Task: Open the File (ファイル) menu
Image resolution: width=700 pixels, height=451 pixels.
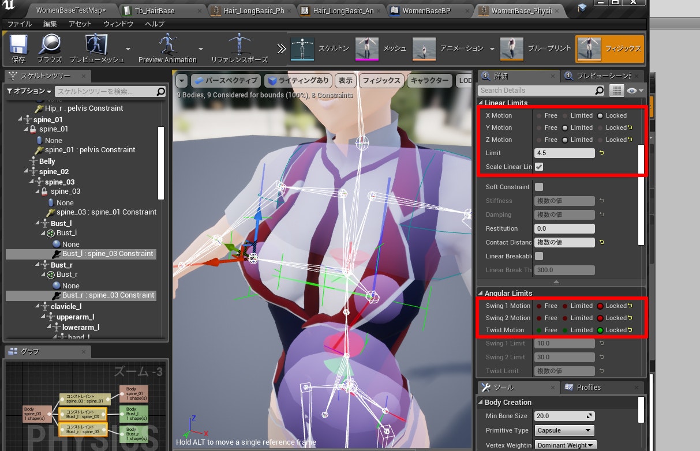Action: (20, 24)
